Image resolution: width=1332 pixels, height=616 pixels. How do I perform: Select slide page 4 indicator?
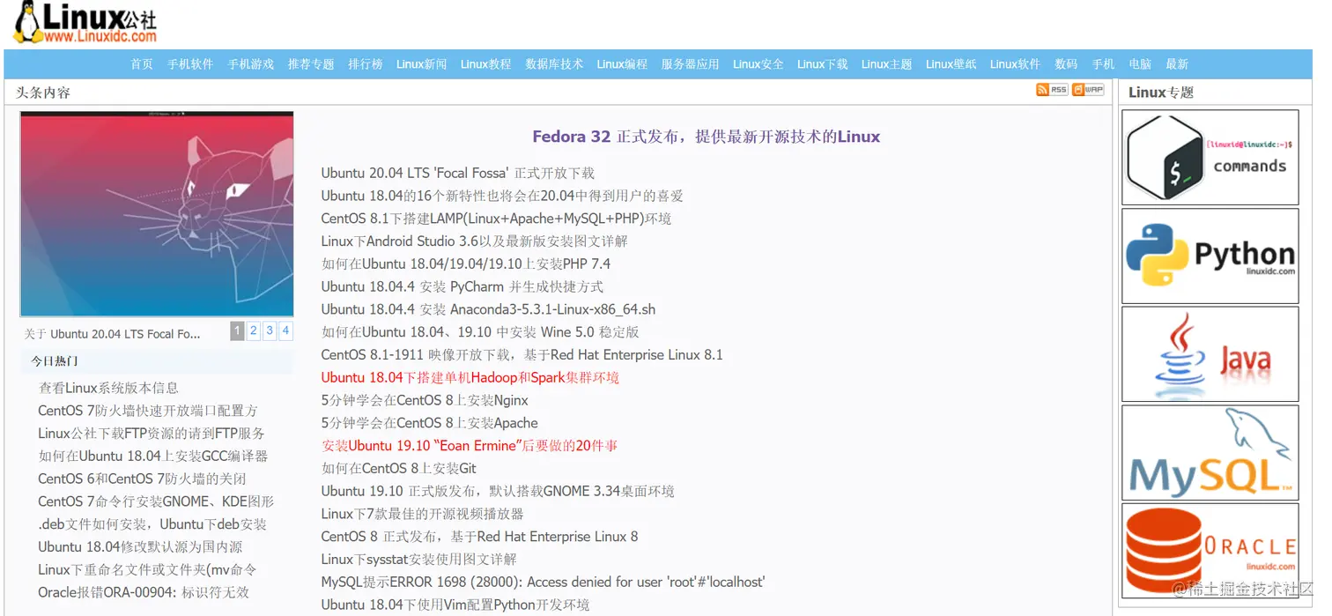(285, 330)
